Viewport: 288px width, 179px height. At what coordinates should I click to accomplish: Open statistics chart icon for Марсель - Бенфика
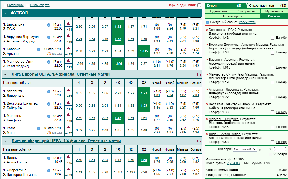[69, 115]
